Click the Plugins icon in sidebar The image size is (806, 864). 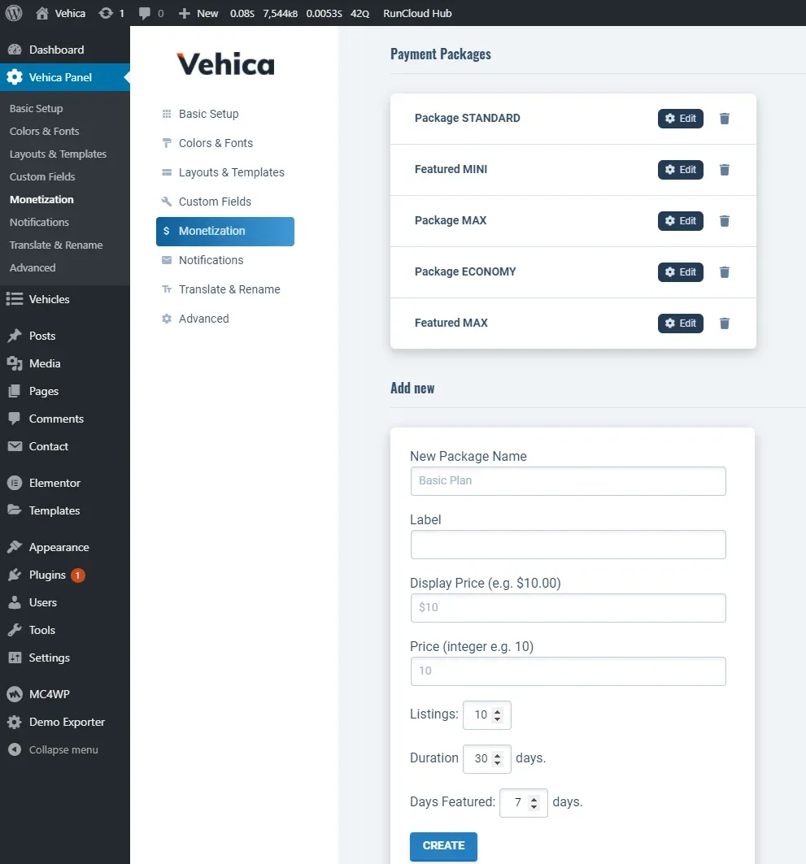(x=15, y=575)
